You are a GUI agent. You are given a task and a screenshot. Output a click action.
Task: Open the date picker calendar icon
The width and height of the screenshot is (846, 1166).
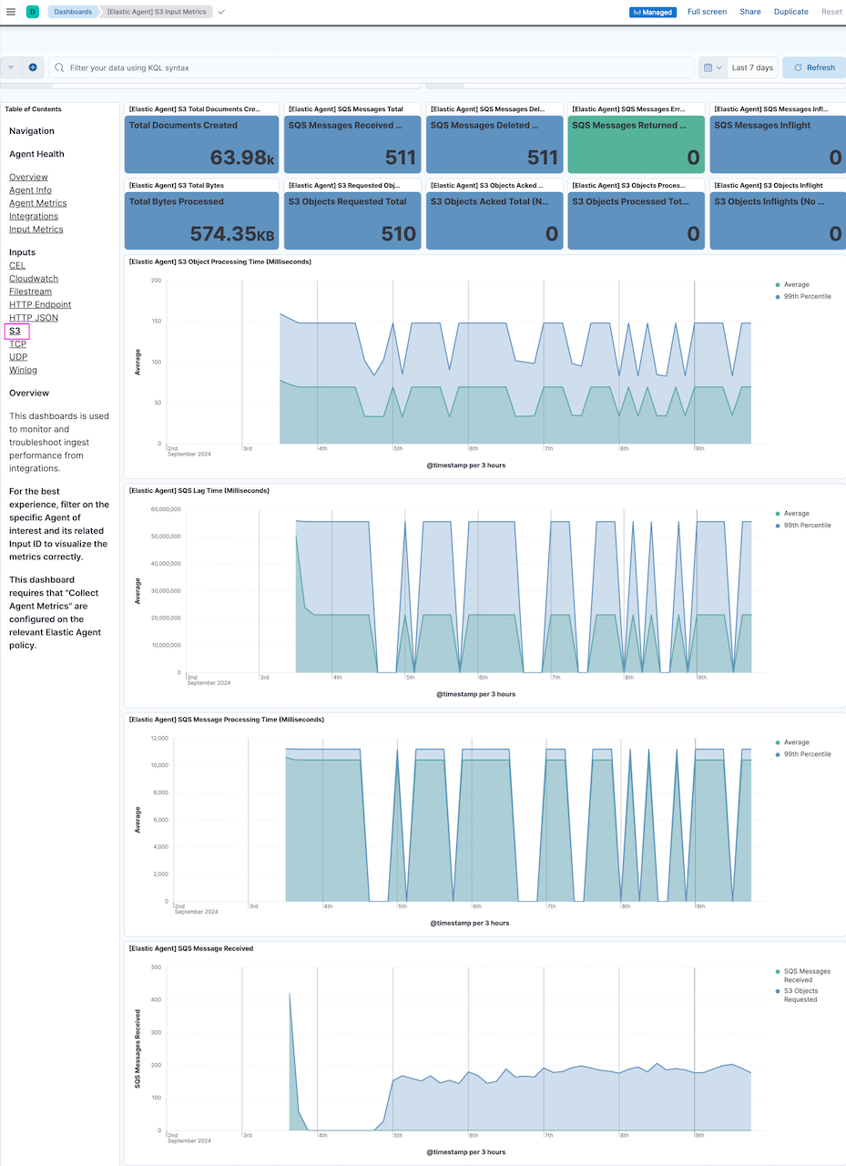click(708, 66)
